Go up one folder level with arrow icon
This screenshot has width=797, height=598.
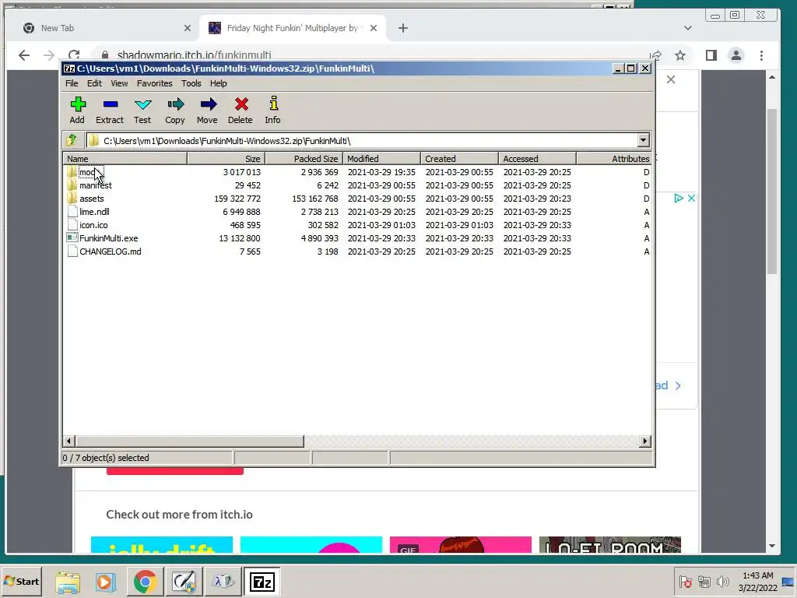click(x=72, y=140)
